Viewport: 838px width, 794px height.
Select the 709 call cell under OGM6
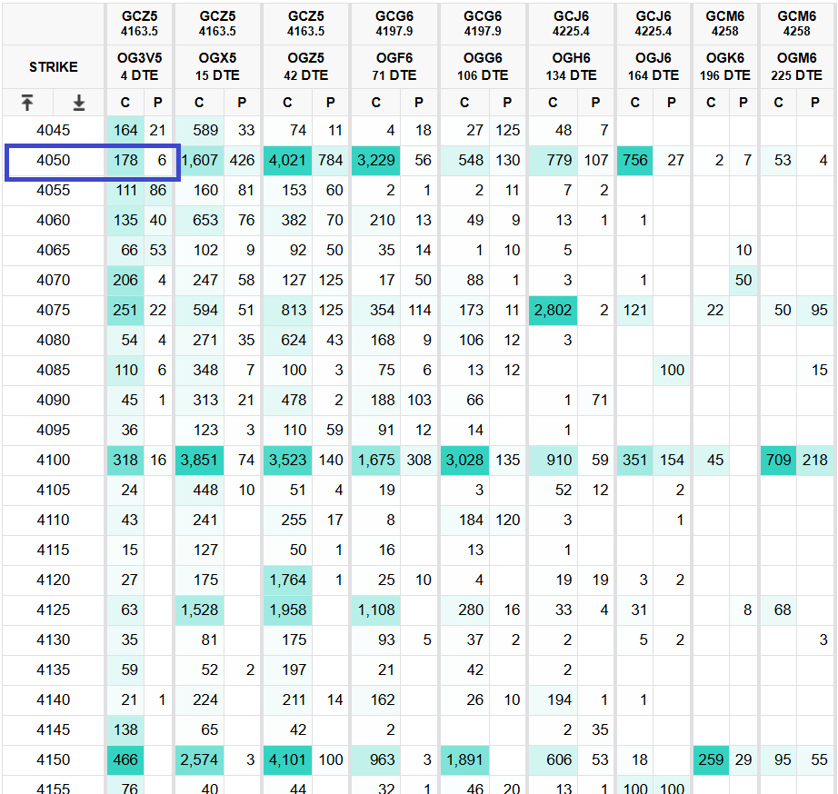point(779,461)
